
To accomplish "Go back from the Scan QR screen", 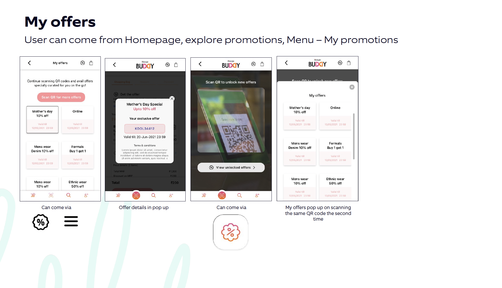I will click(x=200, y=64).
